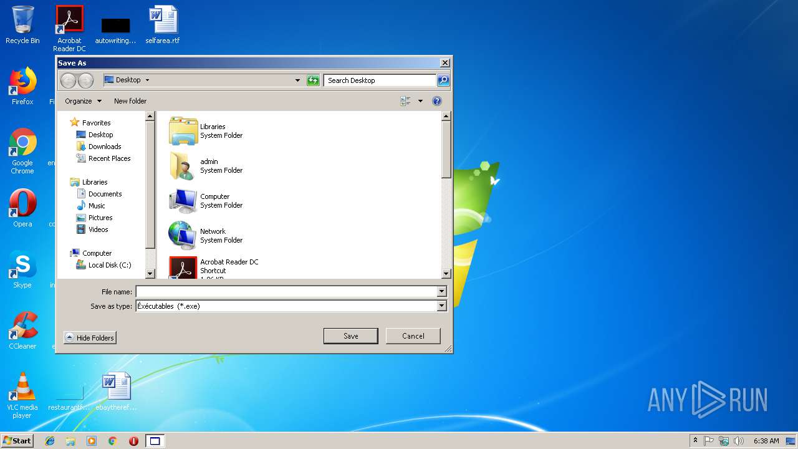This screenshot has width=798, height=449.
Task: Select Documents under Libraries
Action: pyautogui.click(x=99, y=194)
